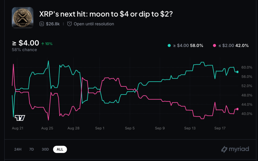Select the ALL time range

(x=60, y=149)
